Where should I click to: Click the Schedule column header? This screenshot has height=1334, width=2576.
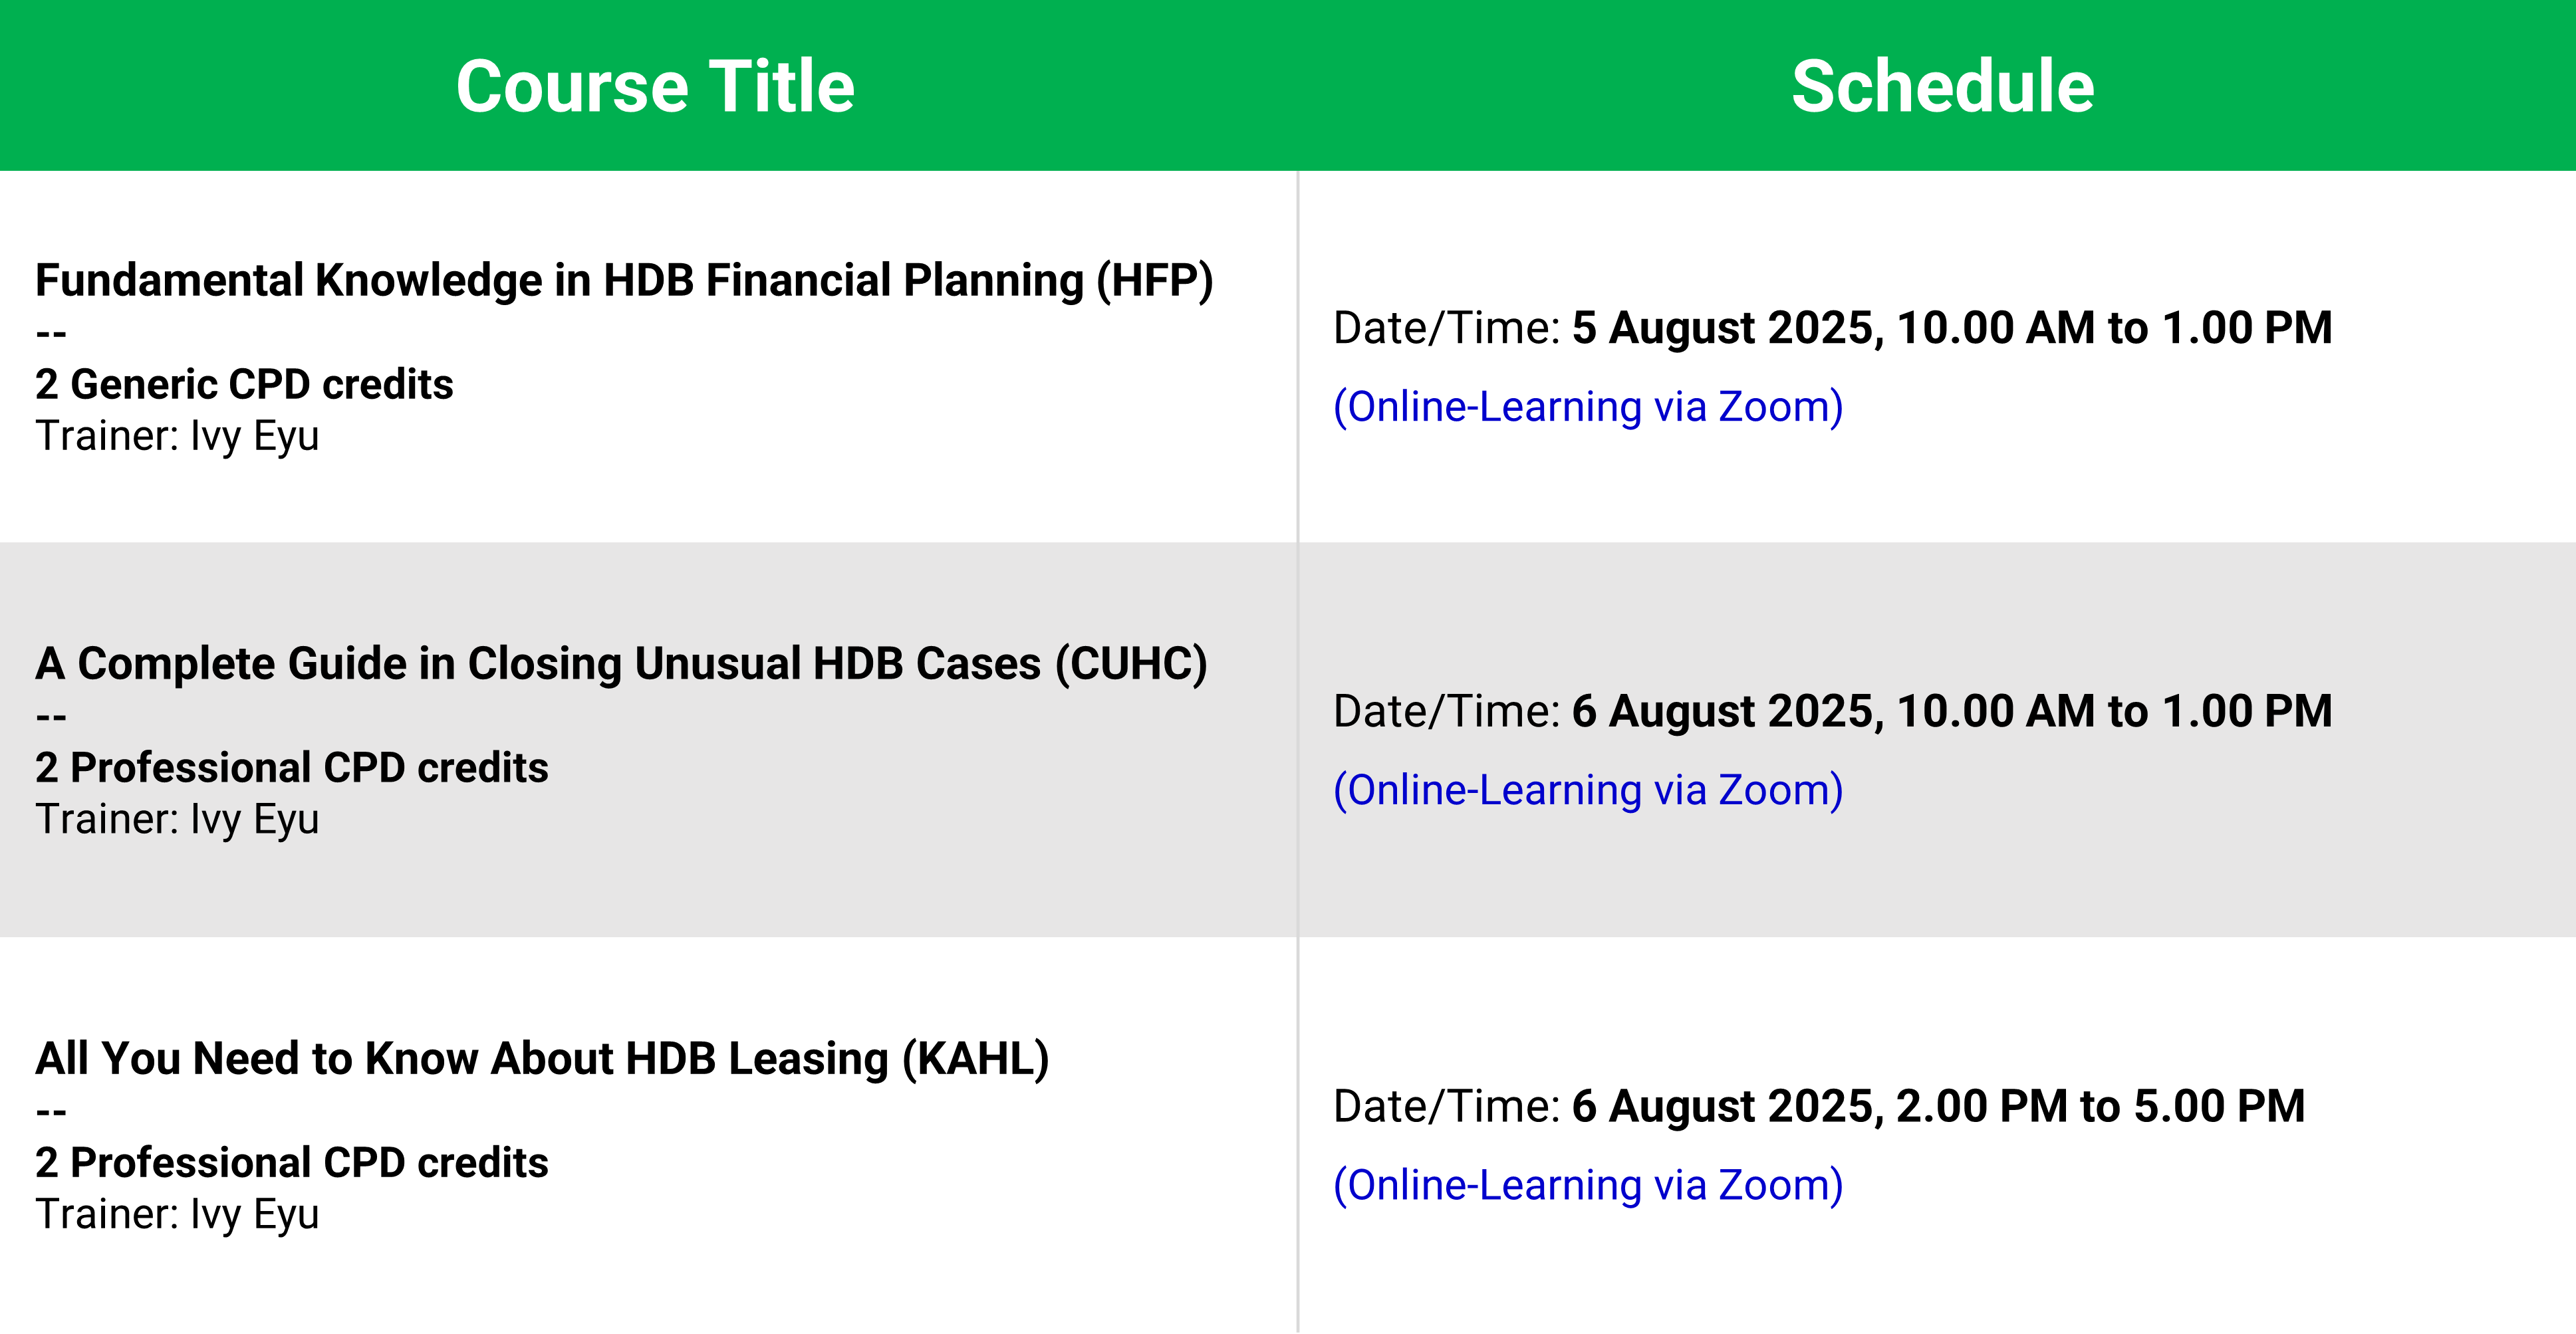point(1942,87)
